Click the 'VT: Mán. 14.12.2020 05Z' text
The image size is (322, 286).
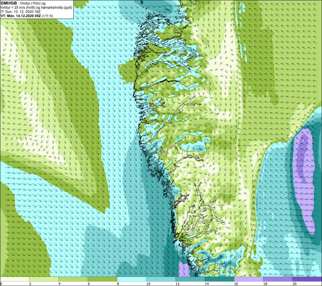coord(21,16)
